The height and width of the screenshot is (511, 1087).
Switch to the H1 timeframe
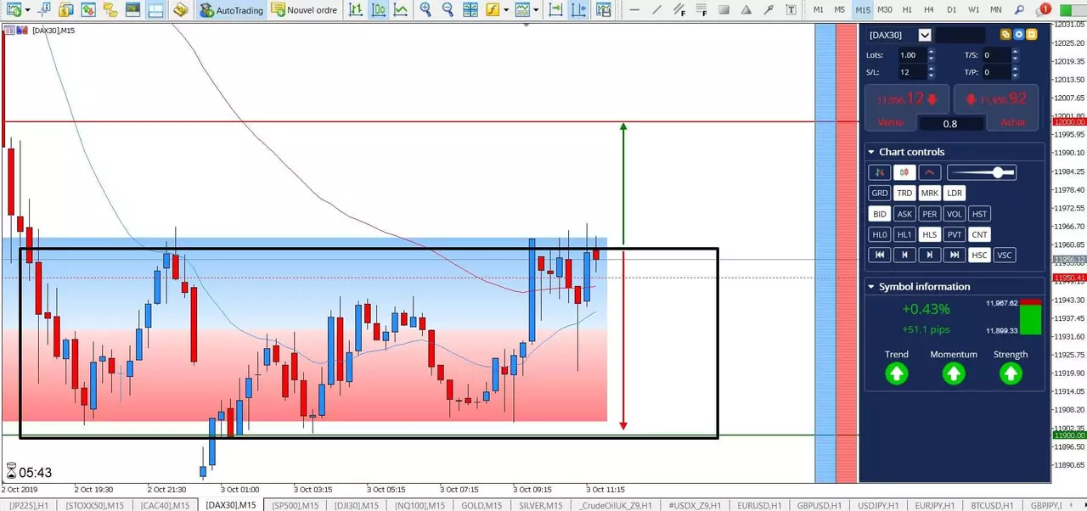pos(907,10)
